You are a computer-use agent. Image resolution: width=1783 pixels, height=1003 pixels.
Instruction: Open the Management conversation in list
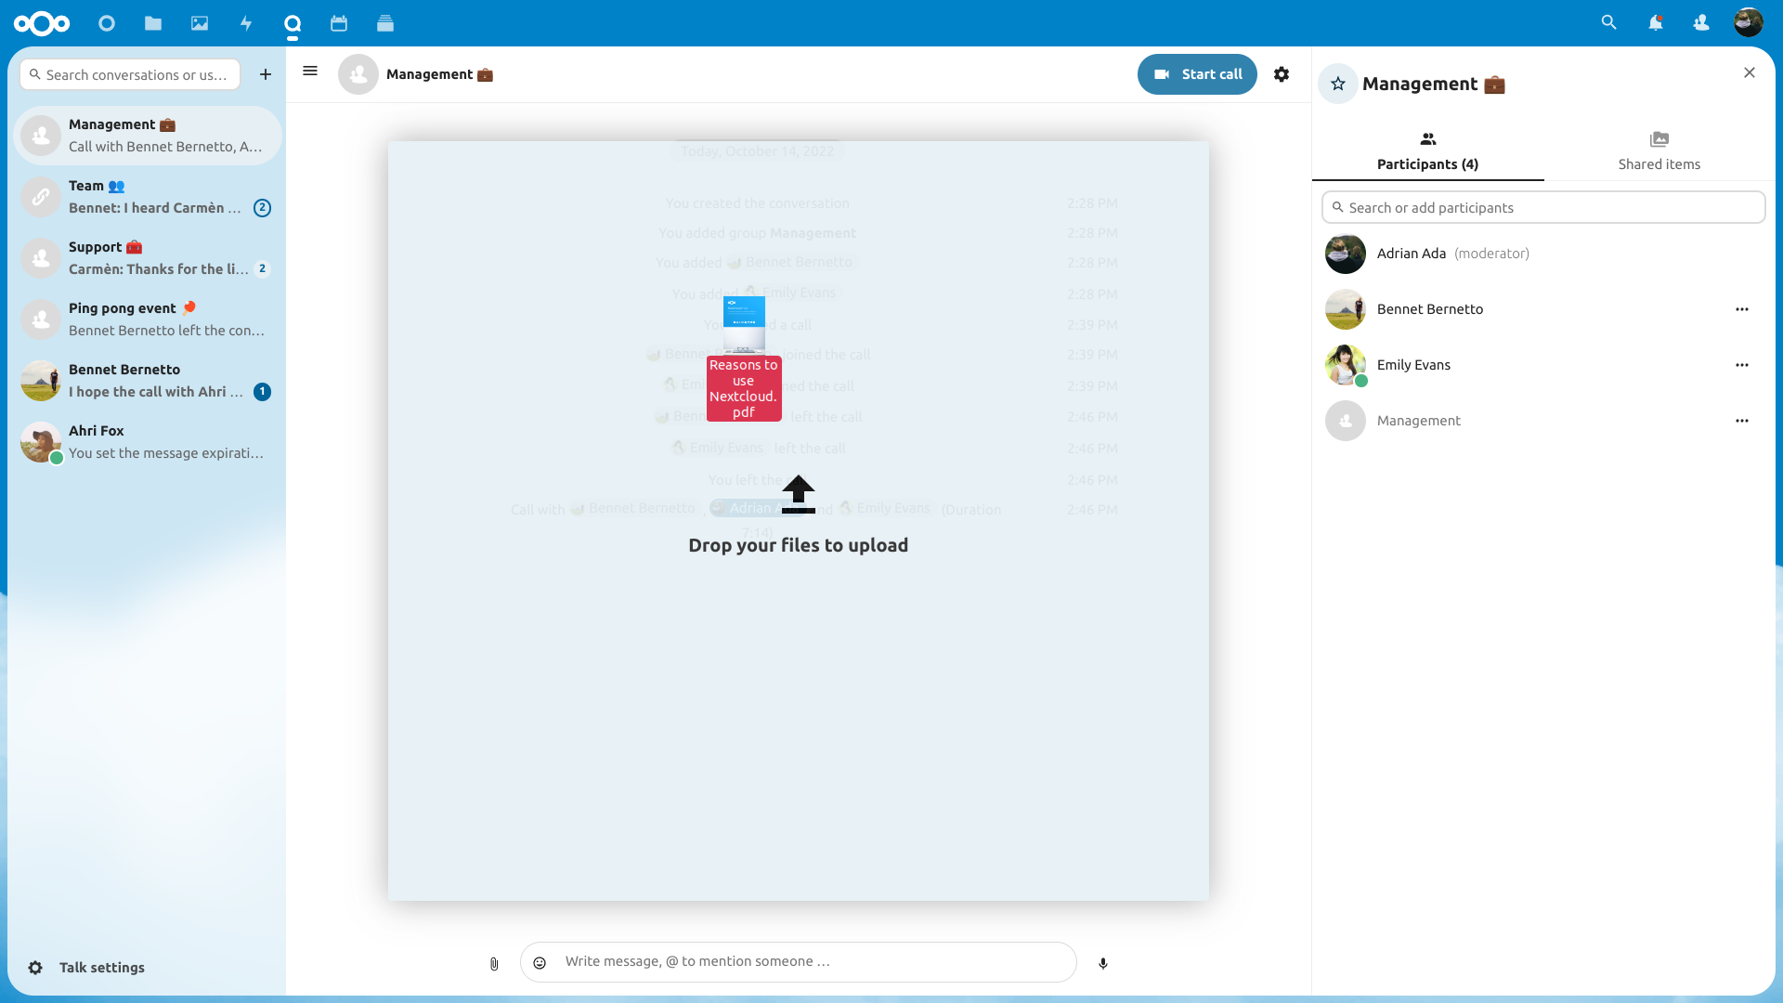click(147, 136)
